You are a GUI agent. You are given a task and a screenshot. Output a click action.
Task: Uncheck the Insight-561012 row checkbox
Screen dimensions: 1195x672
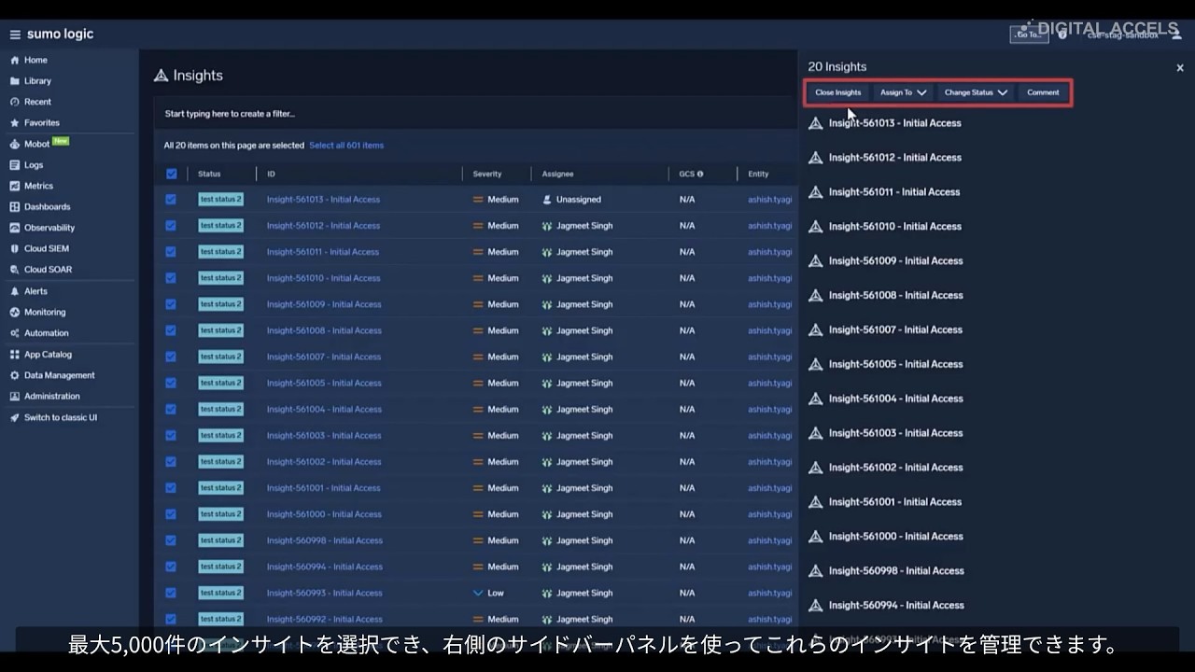tap(171, 226)
